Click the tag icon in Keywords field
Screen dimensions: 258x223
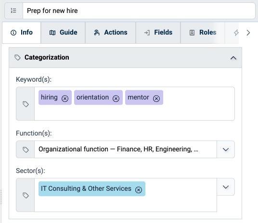pos(26,104)
